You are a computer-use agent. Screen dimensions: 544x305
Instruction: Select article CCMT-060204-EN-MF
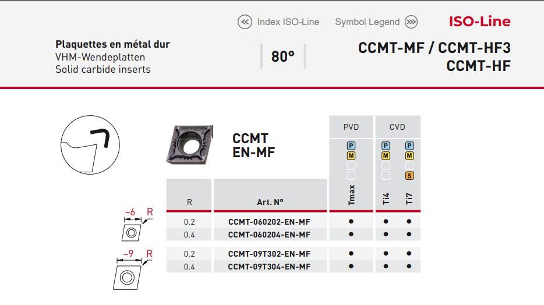[x=269, y=235]
